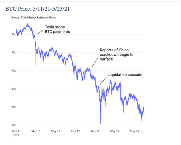Click the 35k y-axis label

(13, 107)
